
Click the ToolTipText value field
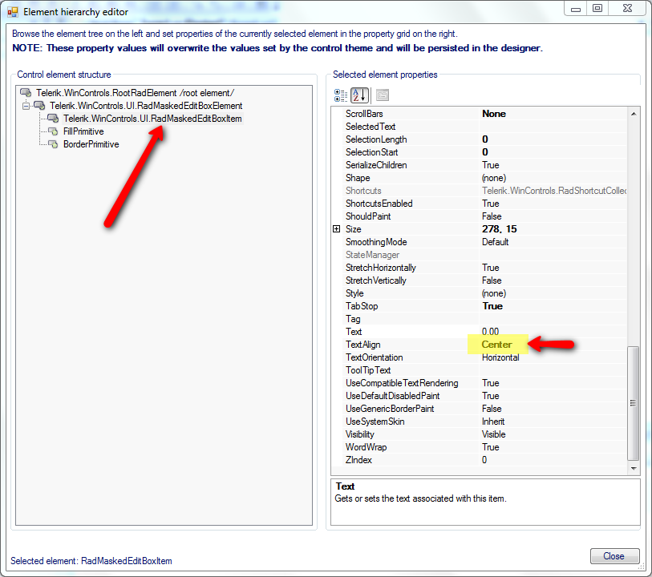(x=553, y=370)
